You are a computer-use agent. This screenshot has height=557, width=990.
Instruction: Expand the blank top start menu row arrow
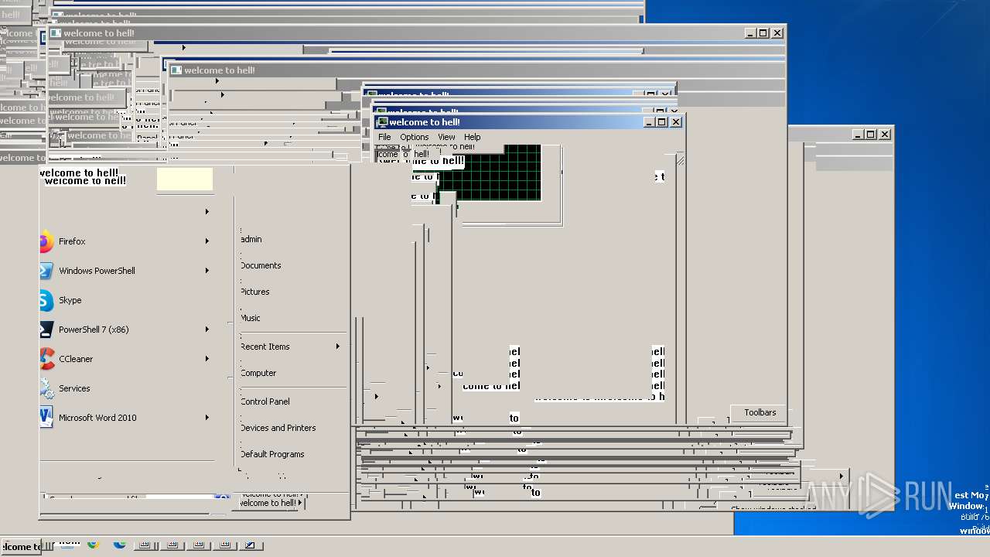[x=207, y=212]
